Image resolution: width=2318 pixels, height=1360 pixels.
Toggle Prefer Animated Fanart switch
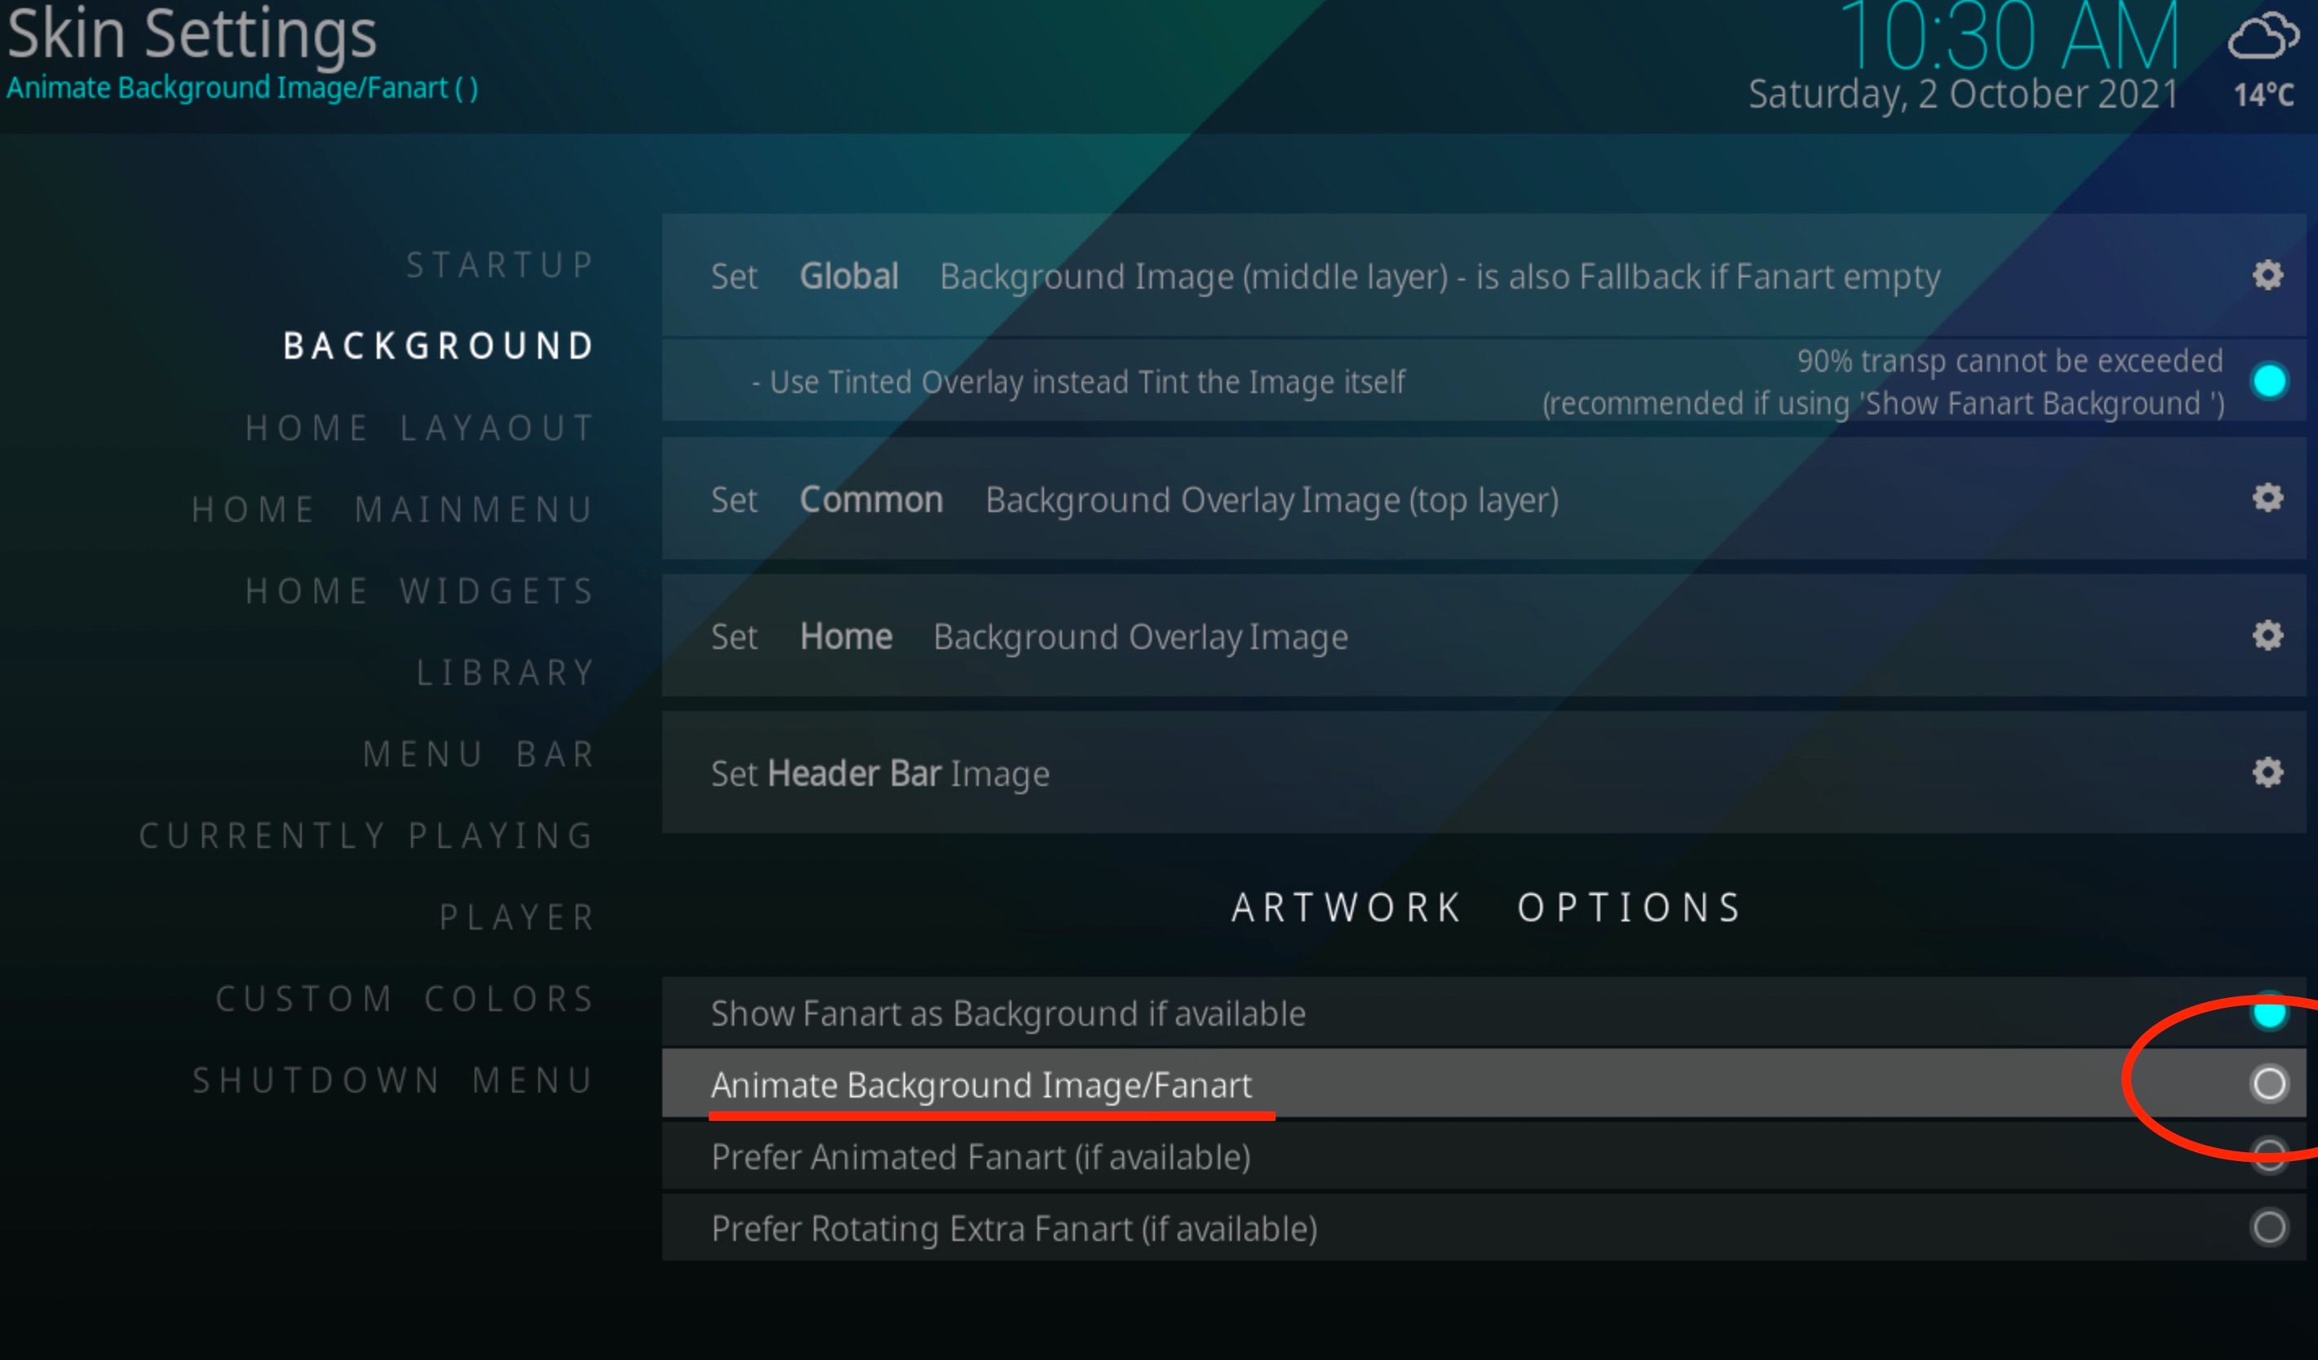pos(2269,1156)
